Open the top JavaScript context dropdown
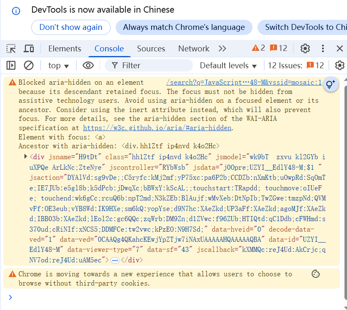Screen dimensions: 347x310 (x=58, y=65)
